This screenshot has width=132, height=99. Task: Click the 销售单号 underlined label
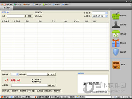[38, 12]
